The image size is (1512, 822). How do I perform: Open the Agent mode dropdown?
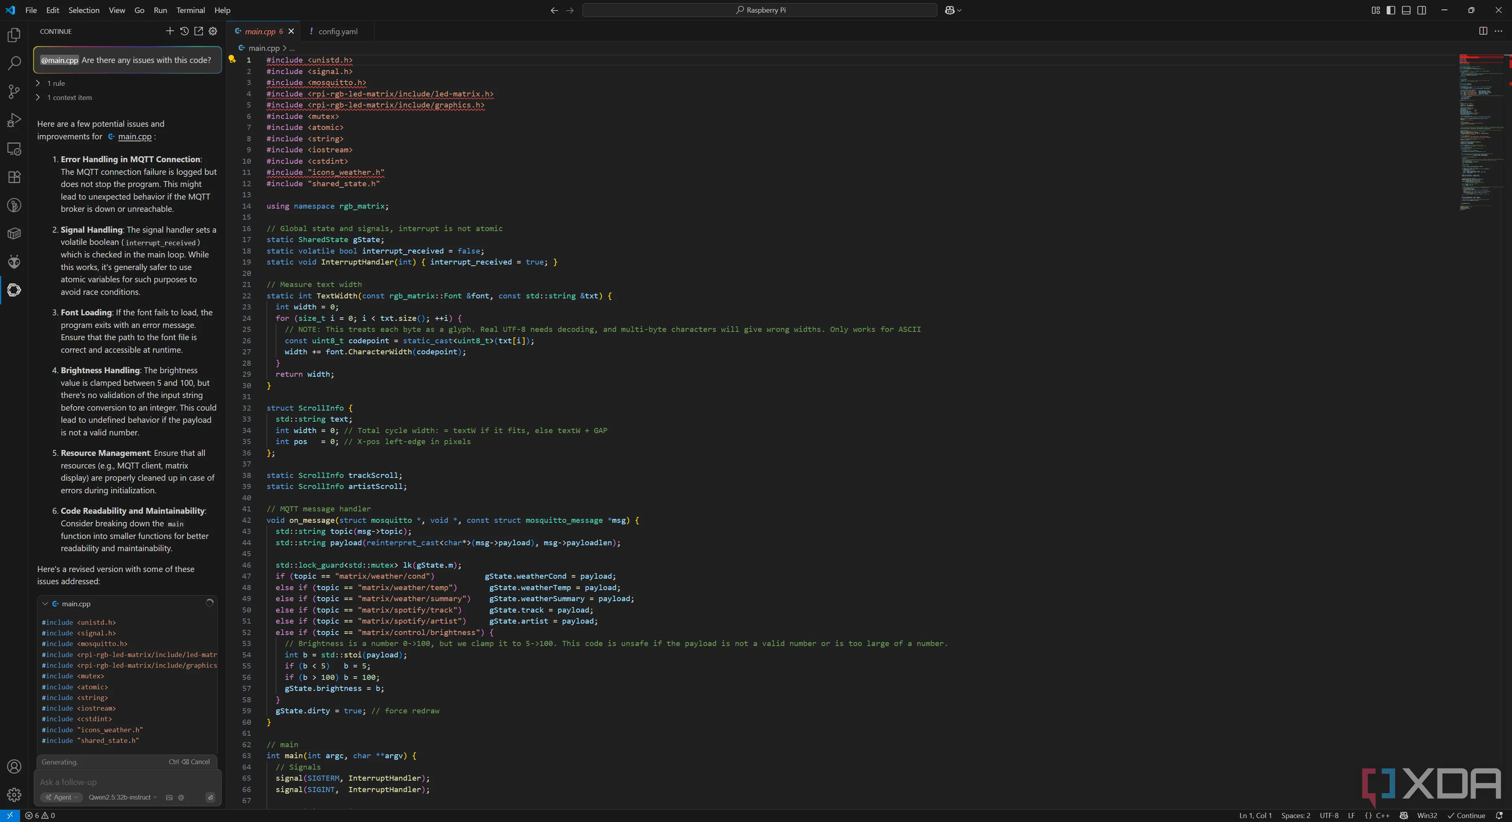tap(62, 797)
